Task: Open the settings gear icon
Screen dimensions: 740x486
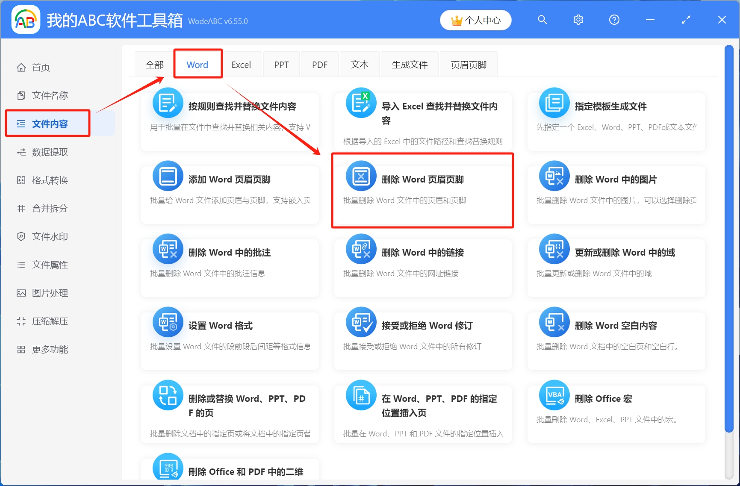Action: coord(578,20)
